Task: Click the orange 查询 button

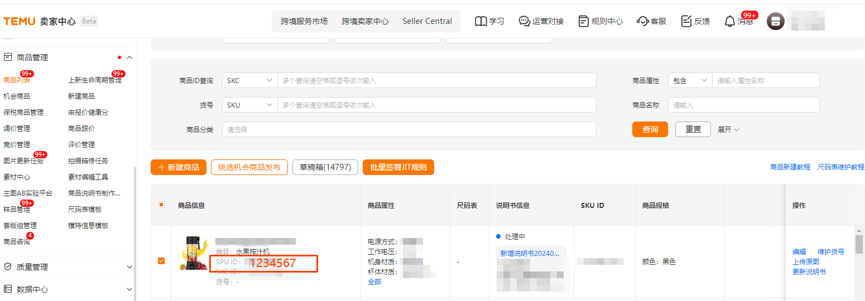Action: (x=650, y=129)
